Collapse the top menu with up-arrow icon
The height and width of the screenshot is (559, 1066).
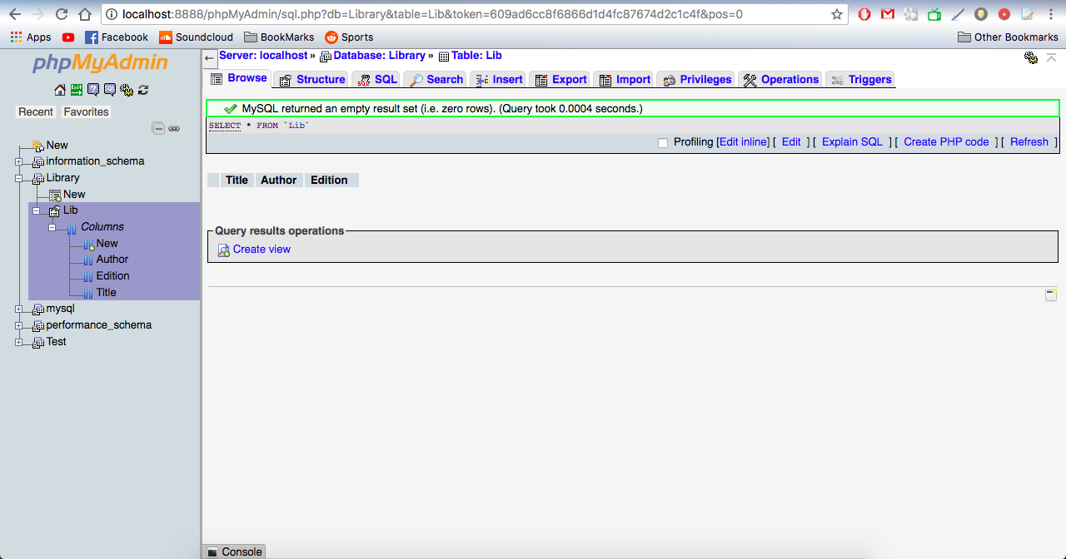point(1052,57)
